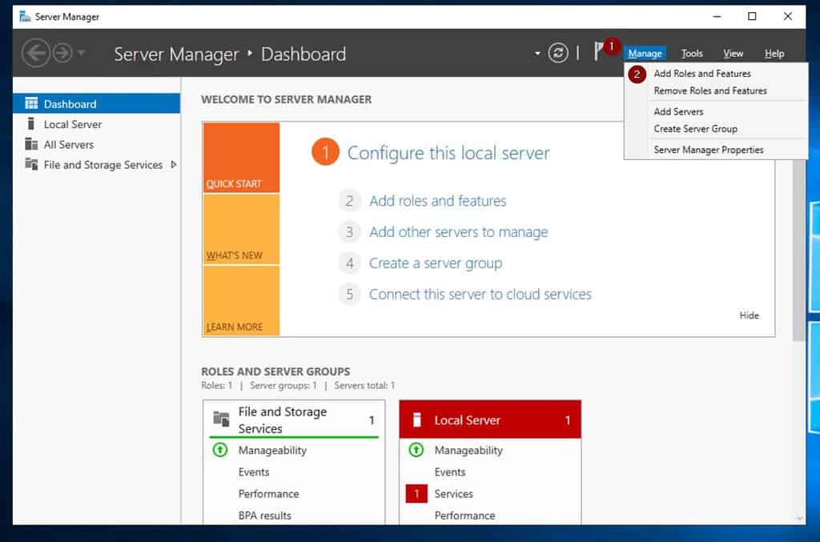Screen dimensions: 820x542
Task: Click the Learn More tile
Action: pos(241,300)
